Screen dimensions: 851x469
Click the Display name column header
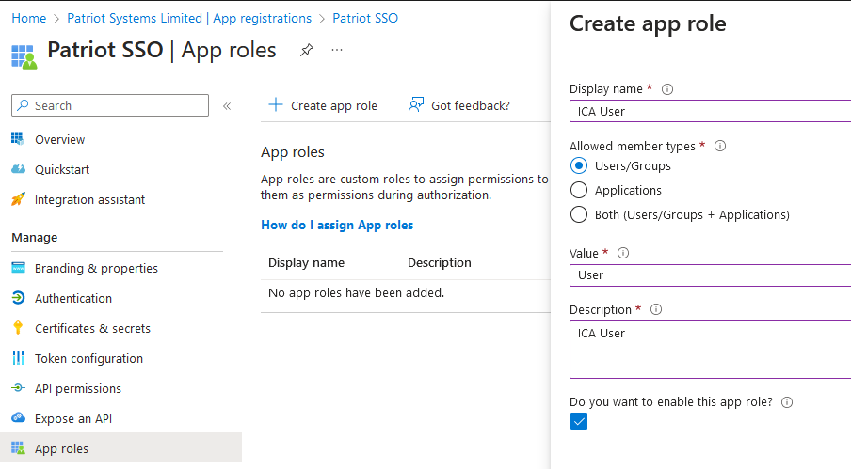point(306,262)
